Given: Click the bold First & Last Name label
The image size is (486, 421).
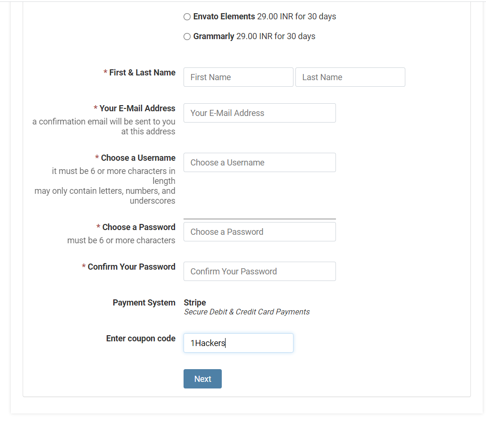Looking at the screenshot, I should (x=142, y=73).
